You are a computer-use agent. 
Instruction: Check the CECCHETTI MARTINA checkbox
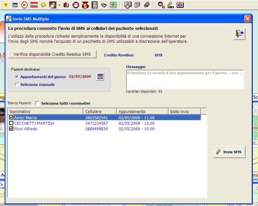click(x=11, y=123)
